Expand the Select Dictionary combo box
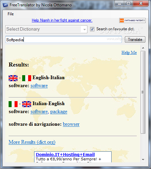The height and width of the screenshot is (169, 151). 46,29
